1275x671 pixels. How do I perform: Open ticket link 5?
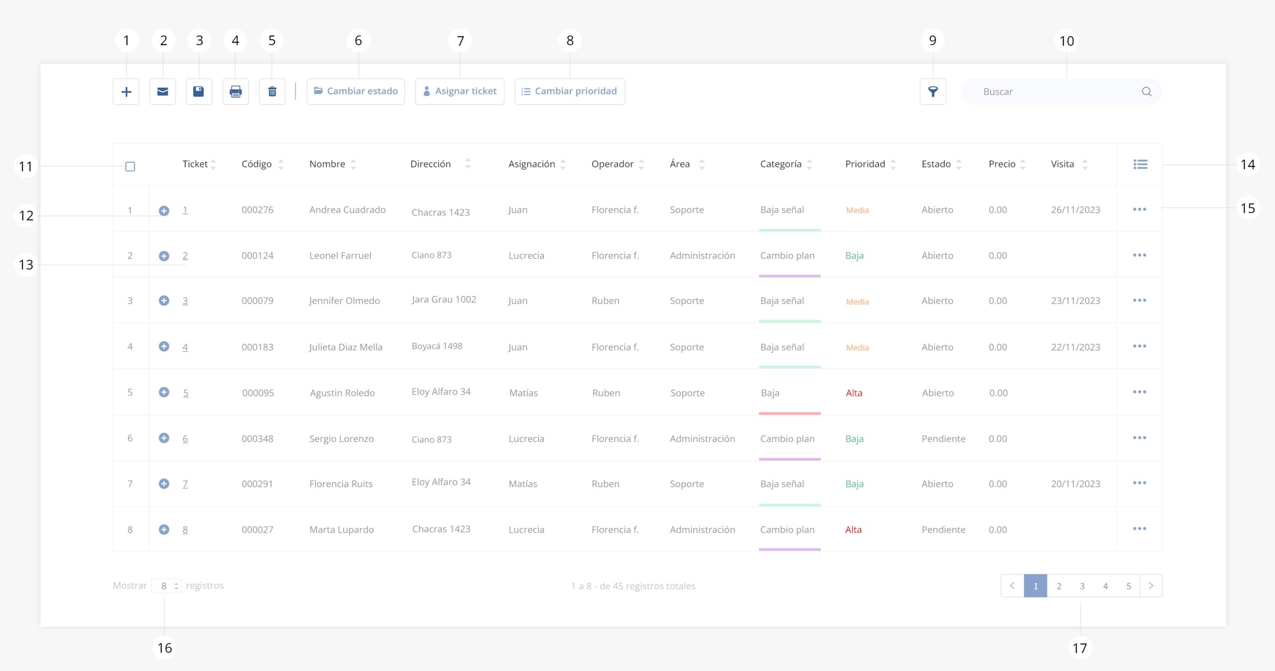186,393
